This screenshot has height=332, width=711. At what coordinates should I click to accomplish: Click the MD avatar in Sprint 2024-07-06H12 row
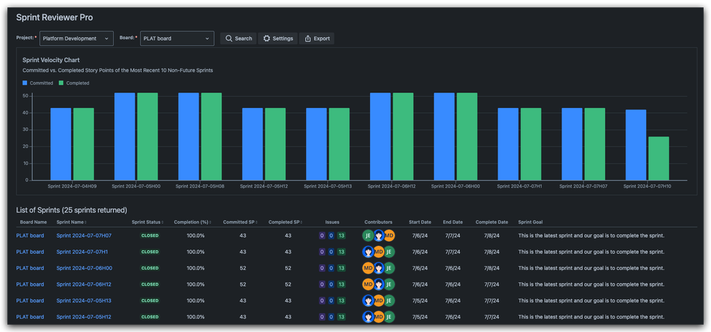[x=368, y=284]
